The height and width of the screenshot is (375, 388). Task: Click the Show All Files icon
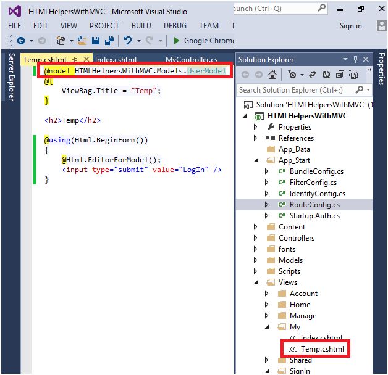pos(353,75)
